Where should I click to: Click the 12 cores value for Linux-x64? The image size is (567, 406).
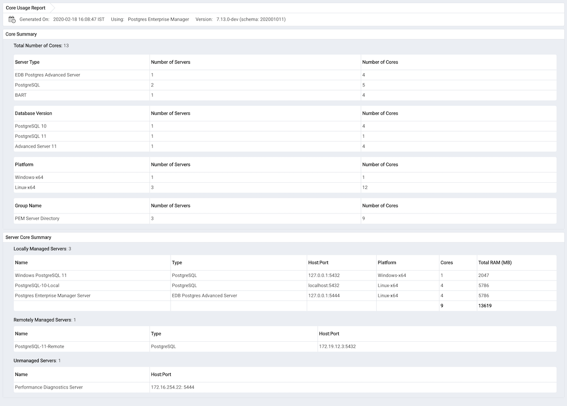tap(365, 188)
